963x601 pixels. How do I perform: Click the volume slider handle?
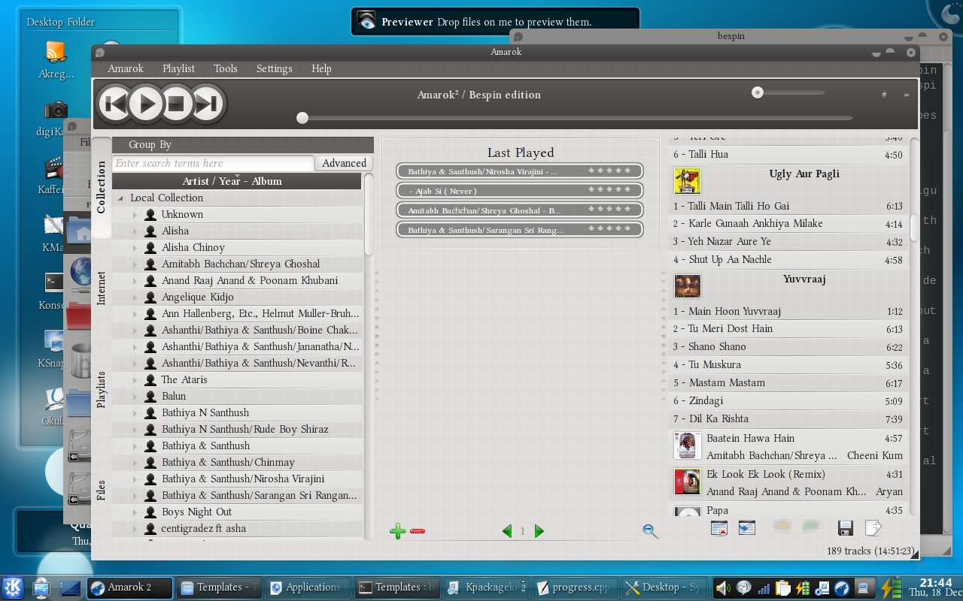(758, 92)
